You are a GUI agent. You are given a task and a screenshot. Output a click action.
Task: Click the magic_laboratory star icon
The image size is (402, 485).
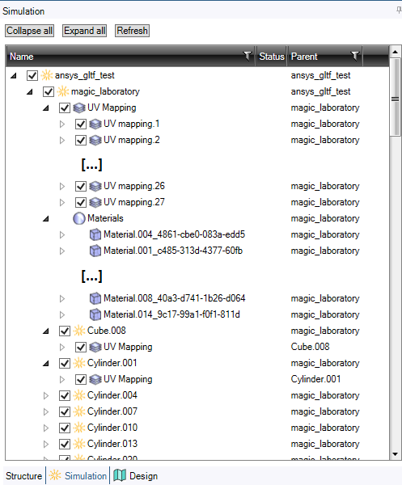[x=63, y=91]
